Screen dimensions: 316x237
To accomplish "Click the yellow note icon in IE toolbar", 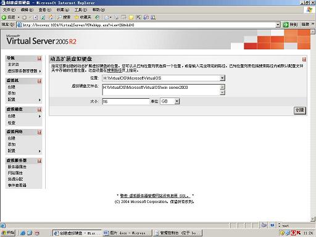I will 131,17.
